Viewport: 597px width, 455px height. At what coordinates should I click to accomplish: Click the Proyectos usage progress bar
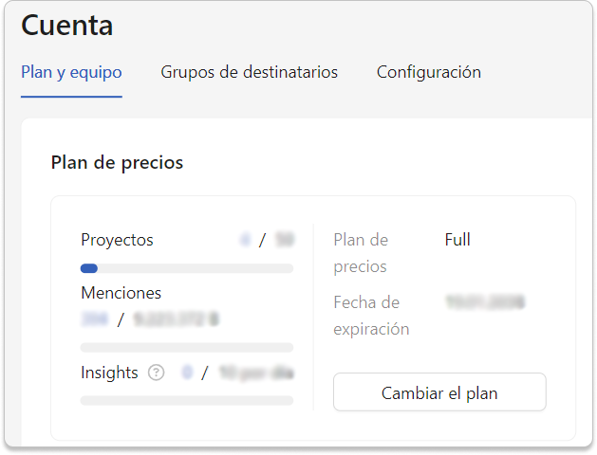point(187,268)
